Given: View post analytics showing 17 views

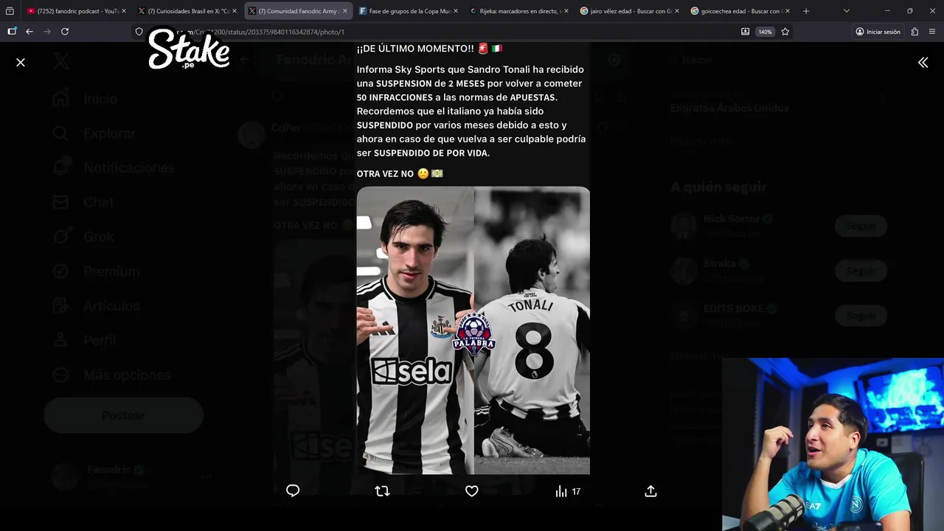Looking at the screenshot, I should [568, 491].
